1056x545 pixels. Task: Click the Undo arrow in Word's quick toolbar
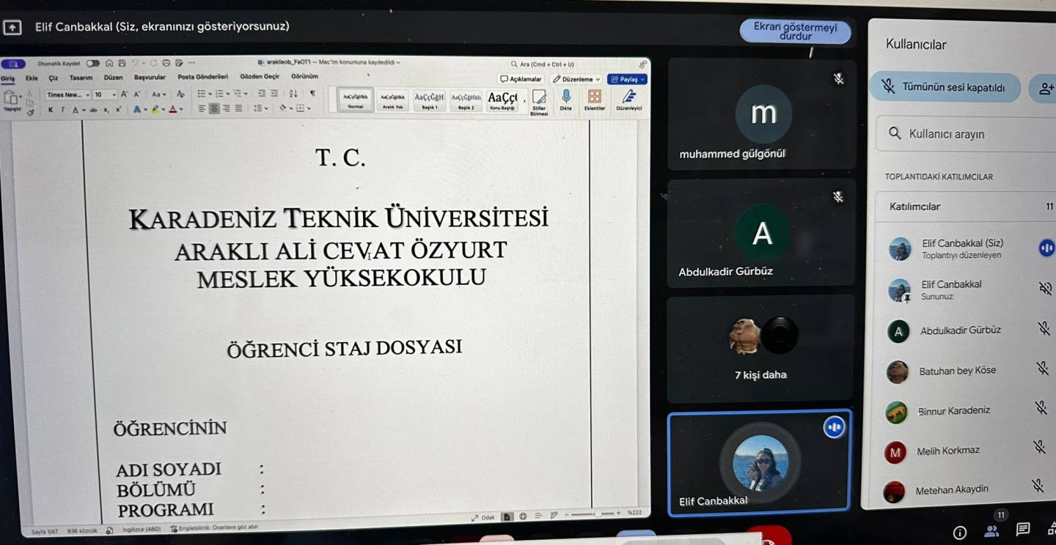(x=136, y=63)
